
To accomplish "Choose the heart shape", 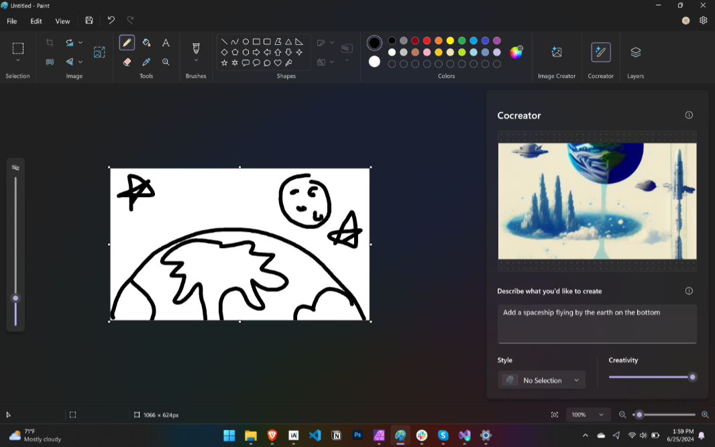I will (278, 63).
